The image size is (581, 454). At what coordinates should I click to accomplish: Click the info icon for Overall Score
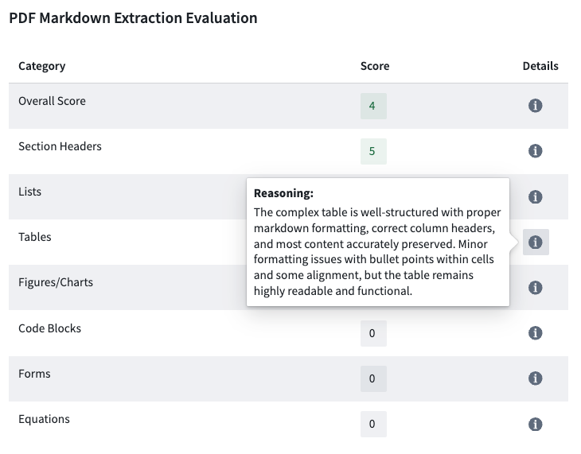(536, 106)
